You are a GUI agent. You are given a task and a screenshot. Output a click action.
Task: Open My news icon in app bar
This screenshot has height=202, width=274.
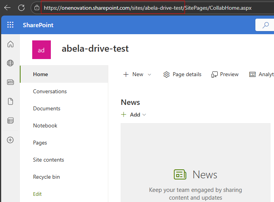click(x=10, y=82)
